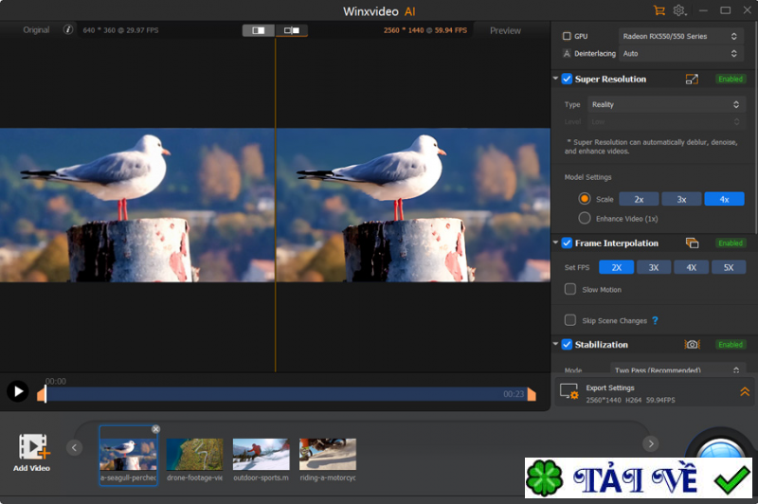Screen dimensions: 758x504
Task: Set scale to 3x
Action: pyautogui.click(x=681, y=199)
